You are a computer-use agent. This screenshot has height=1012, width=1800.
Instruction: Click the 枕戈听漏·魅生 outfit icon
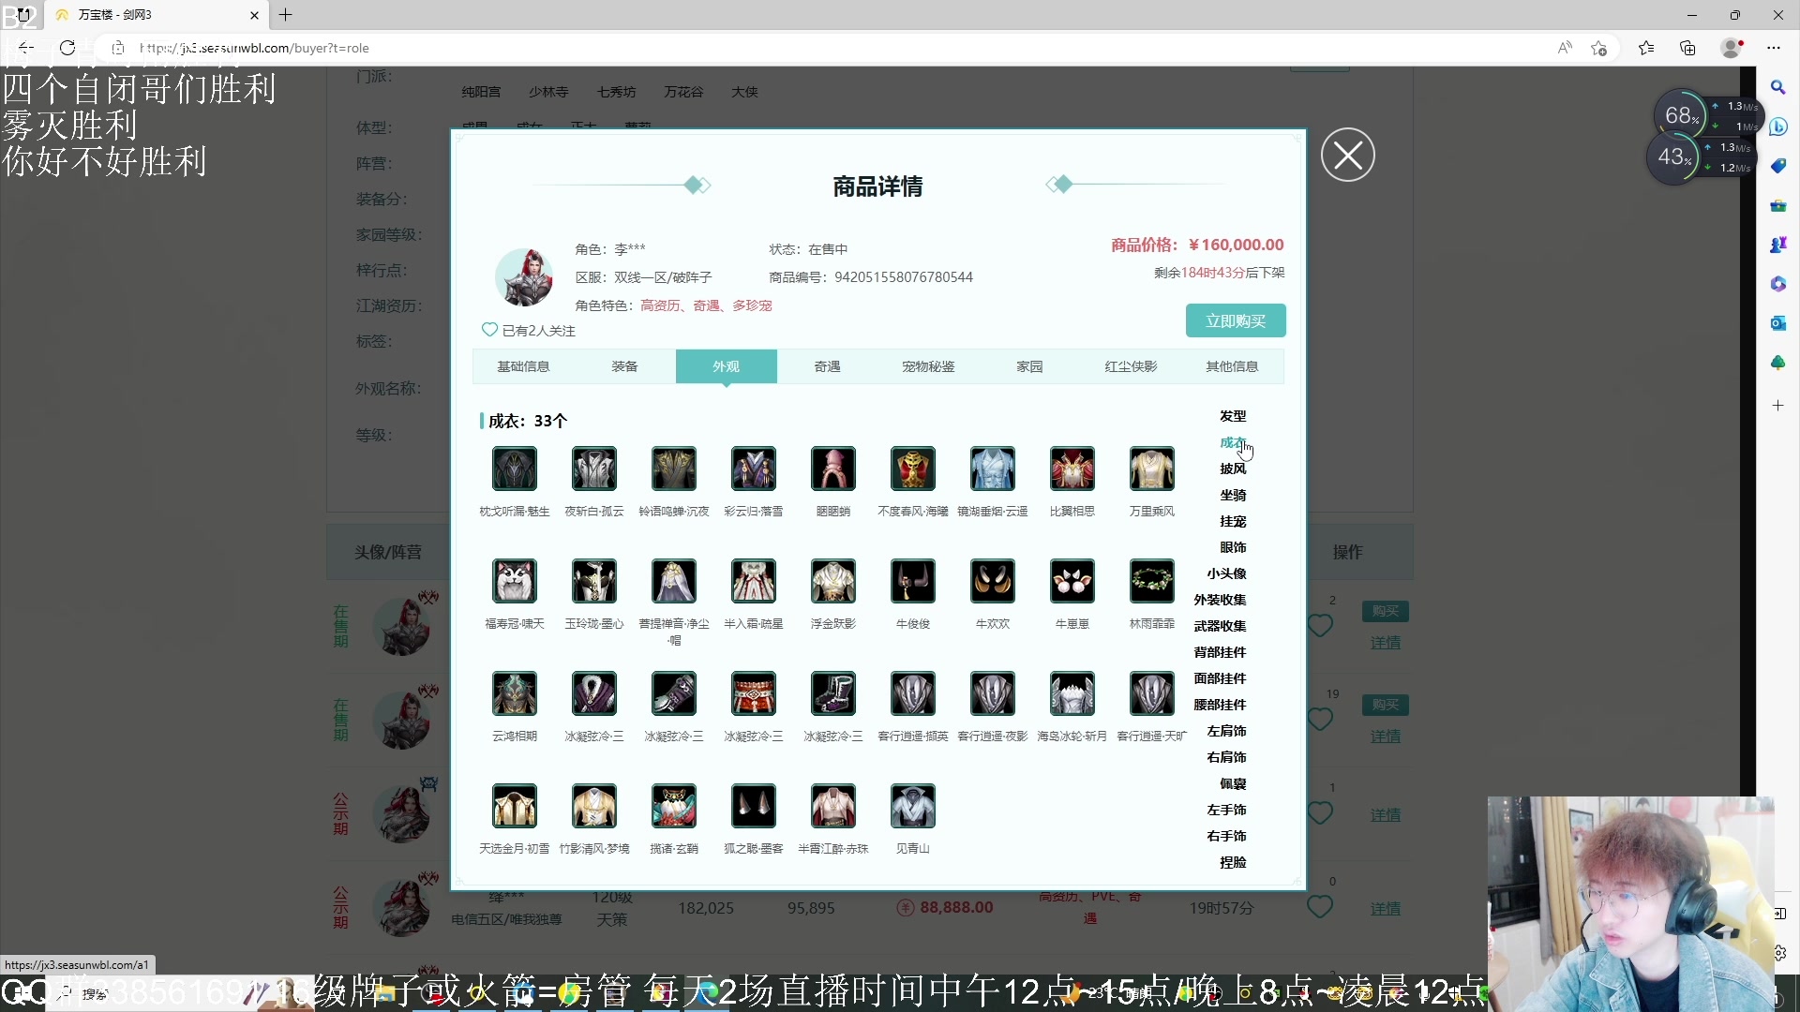(x=514, y=469)
